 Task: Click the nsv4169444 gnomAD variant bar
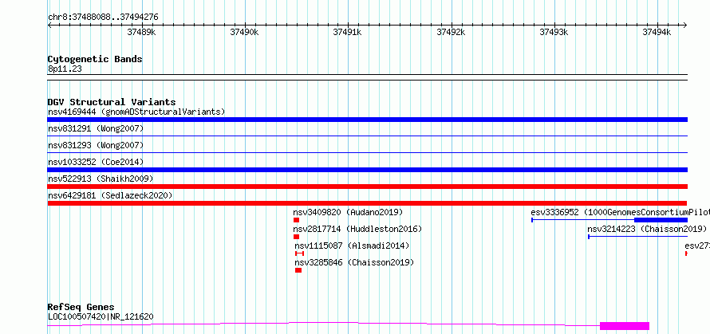pos(367,120)
